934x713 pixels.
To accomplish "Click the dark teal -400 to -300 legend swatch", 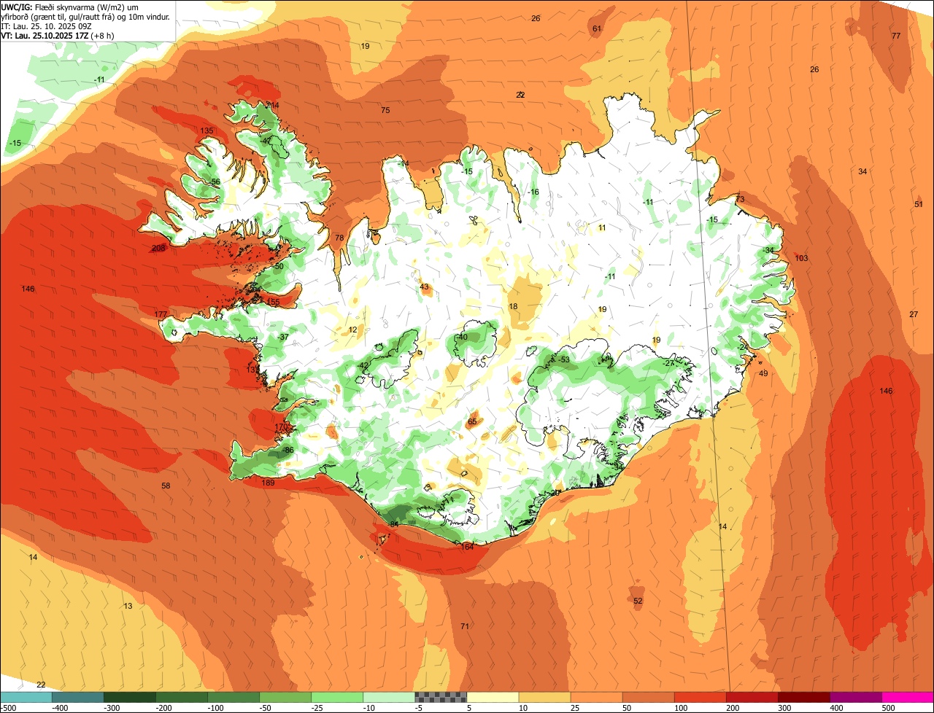I will coord(78,697).
